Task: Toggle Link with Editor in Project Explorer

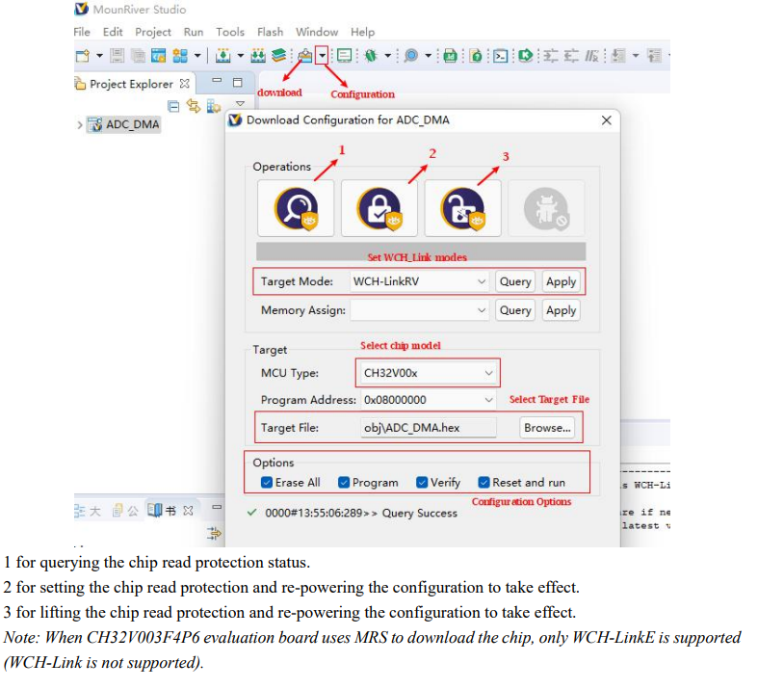Action: point(194,106)
